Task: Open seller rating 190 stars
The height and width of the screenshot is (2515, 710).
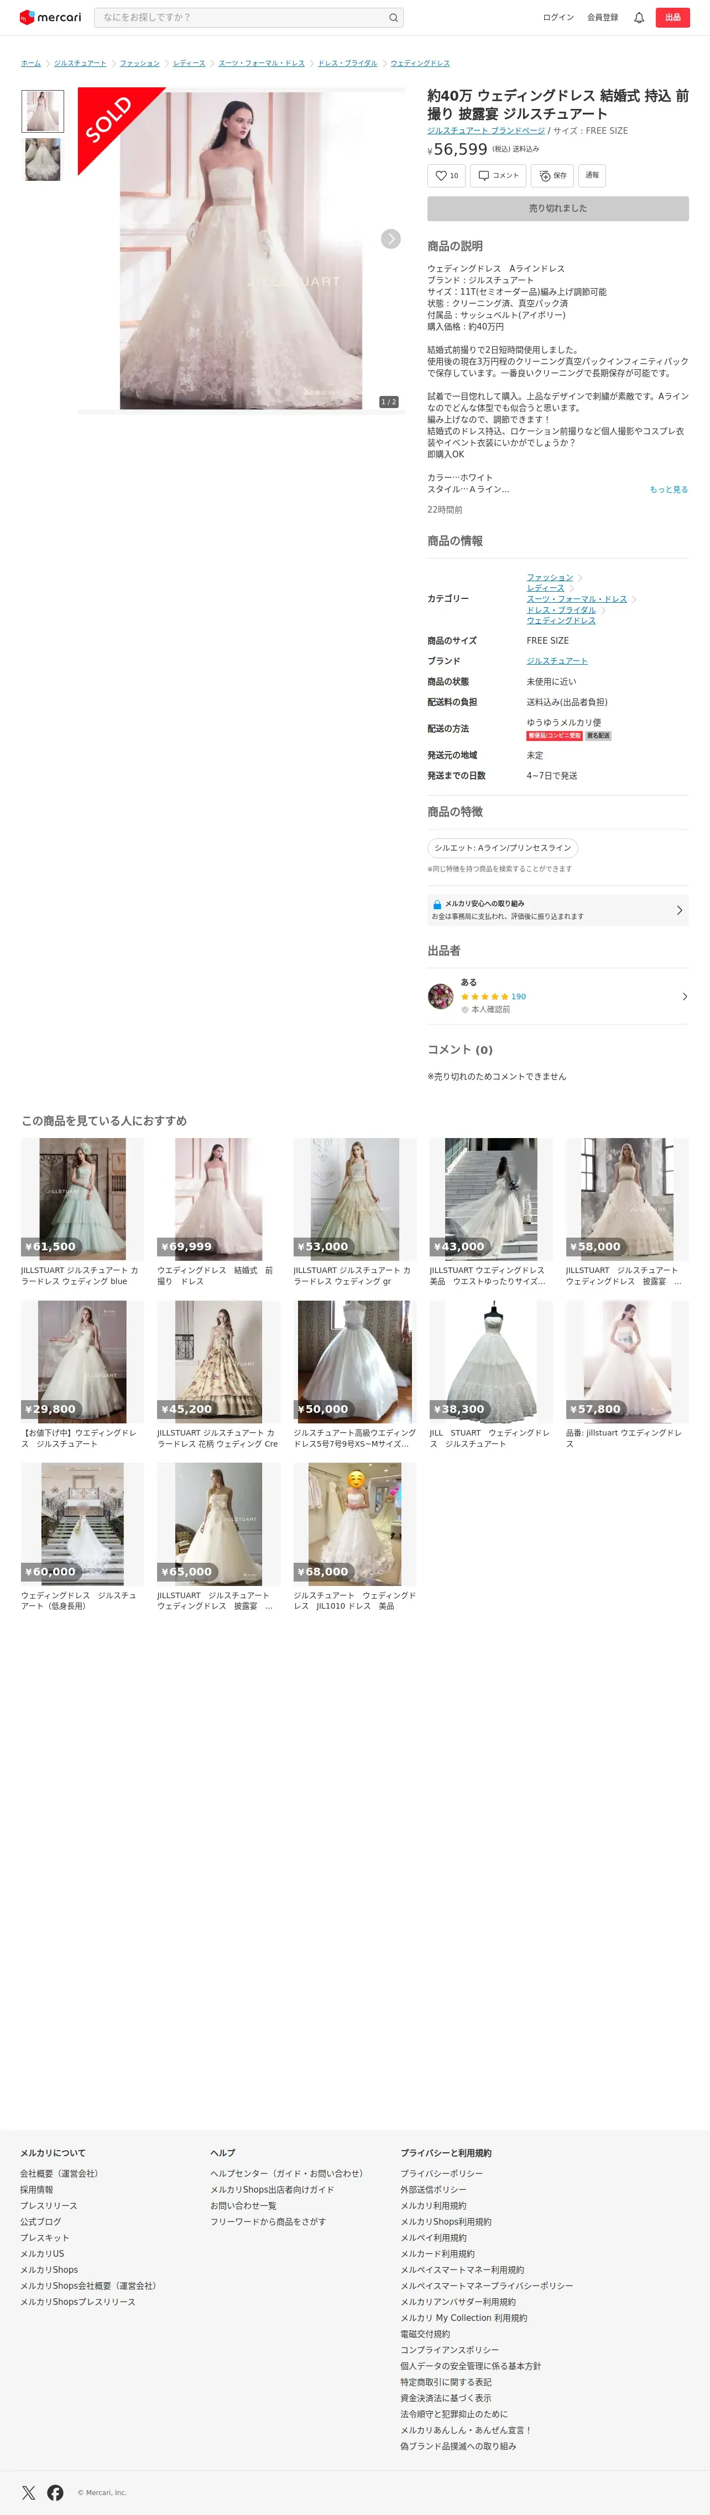Action: (x=493, y=997)
